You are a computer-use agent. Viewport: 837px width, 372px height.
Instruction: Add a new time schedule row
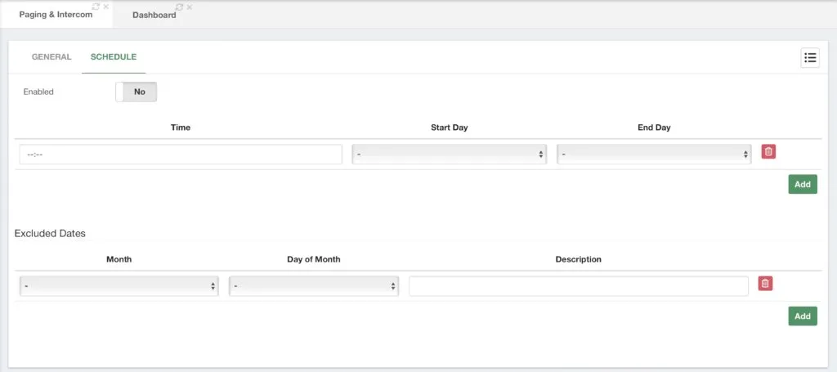click(803, 184)
